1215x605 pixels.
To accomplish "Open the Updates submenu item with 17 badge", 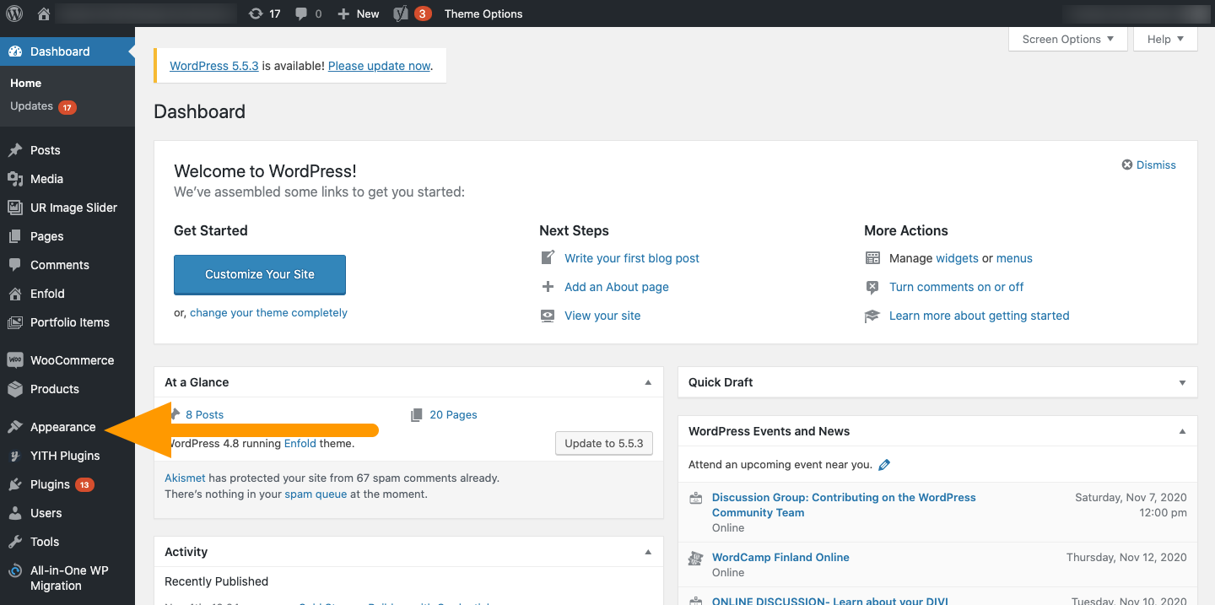I will click(43, 106).
